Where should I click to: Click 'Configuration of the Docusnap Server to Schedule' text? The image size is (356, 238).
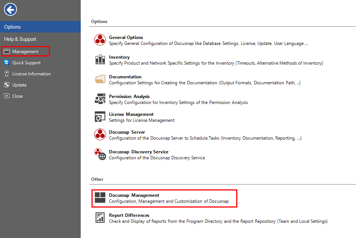click(205, 138)
